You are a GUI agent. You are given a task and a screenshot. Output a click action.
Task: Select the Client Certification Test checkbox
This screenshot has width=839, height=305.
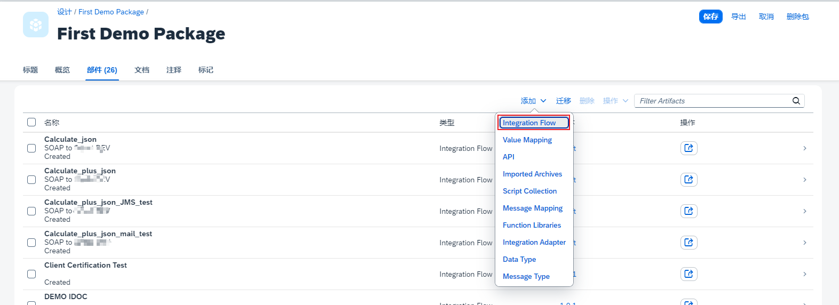pyautogui.click(x=31, y=274)
